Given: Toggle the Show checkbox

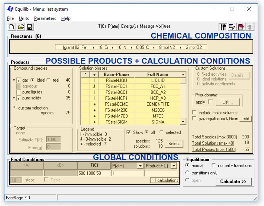Looking at the screenshot, I should tap(128, 132).
